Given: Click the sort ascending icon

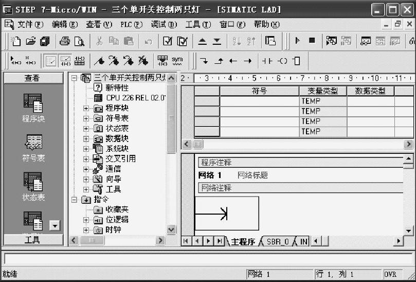Looking at the screenshot, I should [237, 41].
